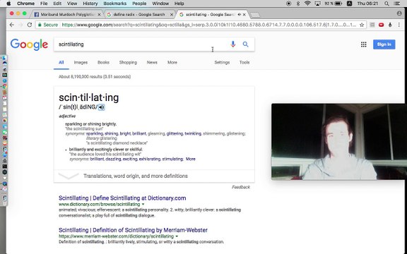Close the define radix tab
This screenshot has width=407, height=254.
click(171, 15)
